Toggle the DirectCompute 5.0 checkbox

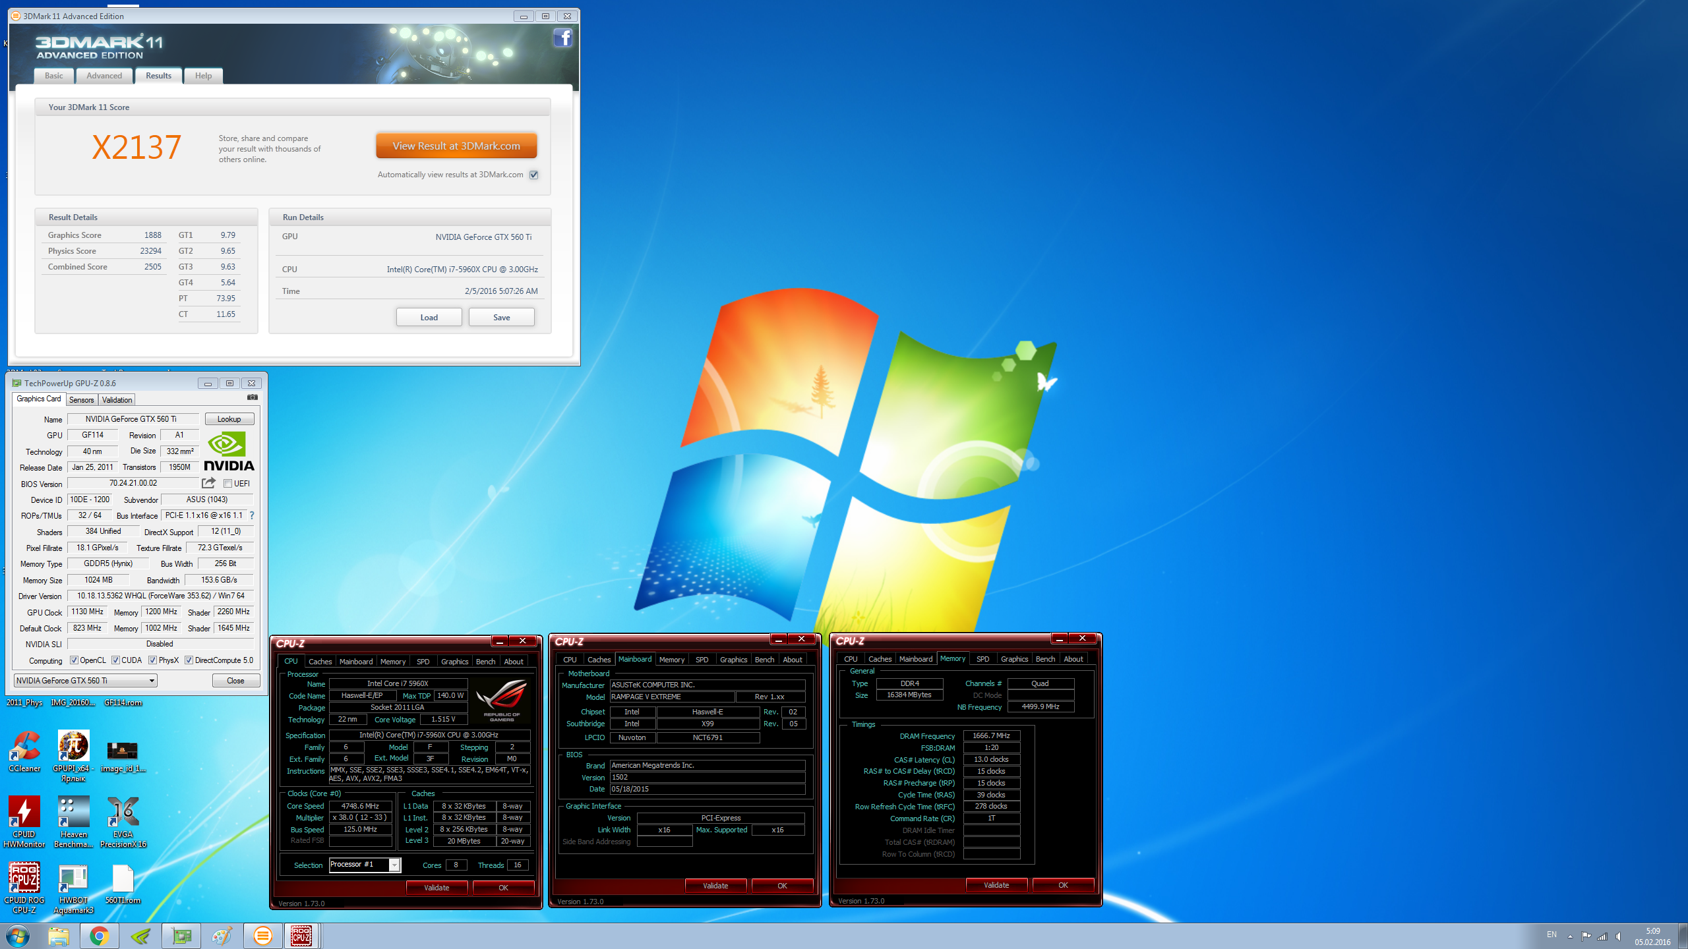pos(189,660)
